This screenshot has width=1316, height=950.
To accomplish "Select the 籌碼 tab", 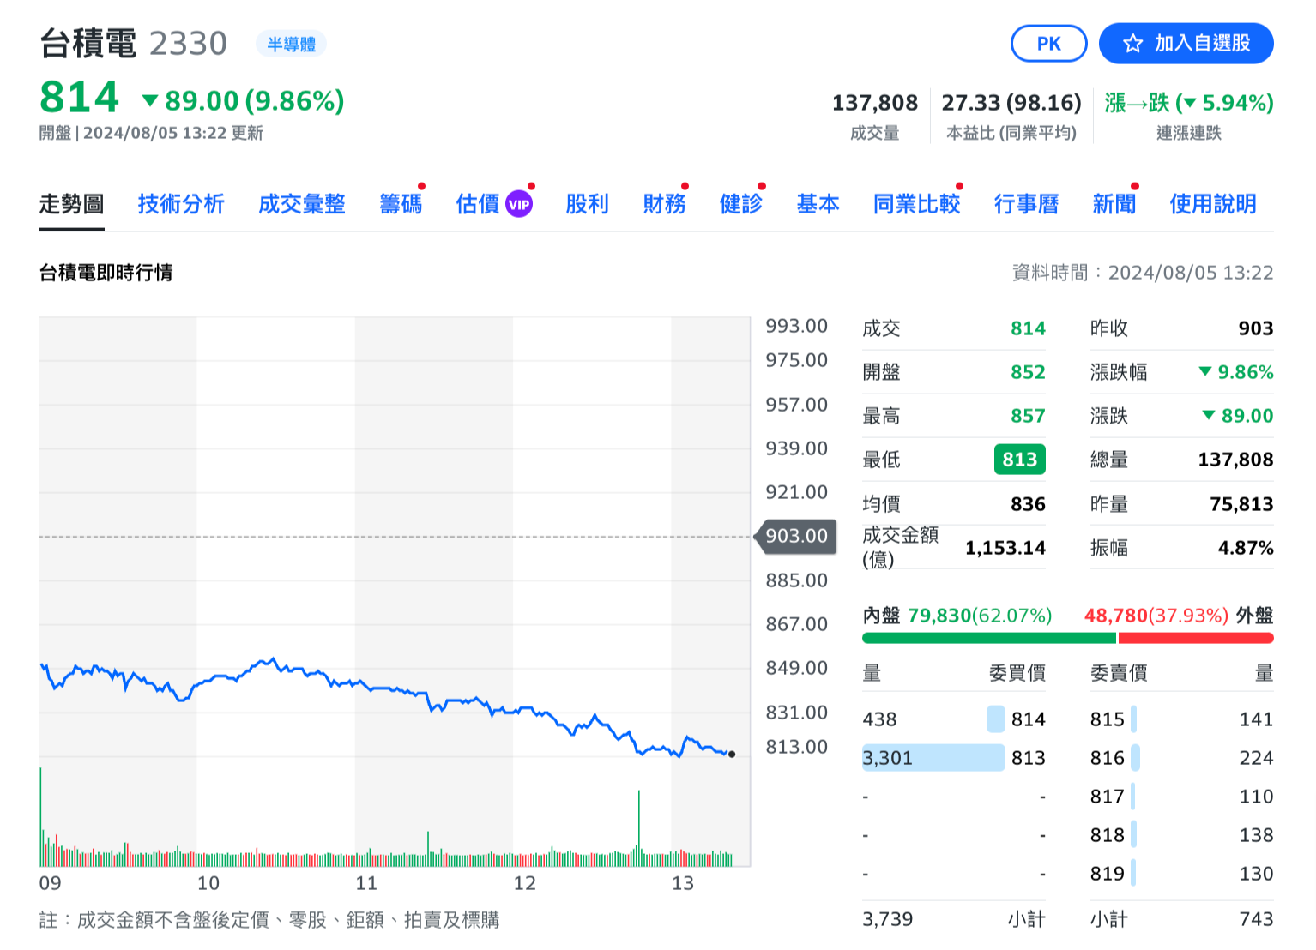I will [401, 204].
